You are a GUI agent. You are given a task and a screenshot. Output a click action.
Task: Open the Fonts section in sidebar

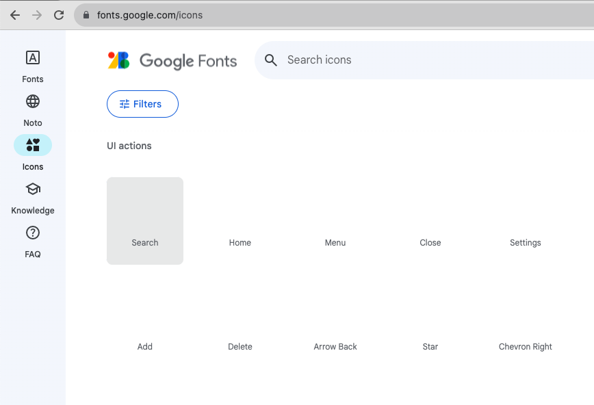point(32,65)
